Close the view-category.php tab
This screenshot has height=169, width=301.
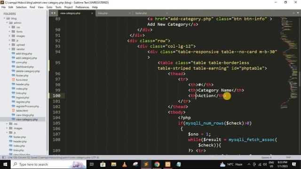[x=92, y=13]
